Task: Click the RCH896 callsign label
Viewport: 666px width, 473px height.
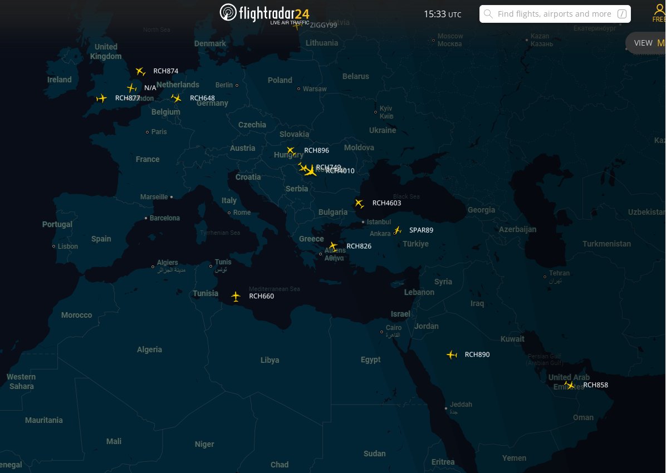Action: 316,150
